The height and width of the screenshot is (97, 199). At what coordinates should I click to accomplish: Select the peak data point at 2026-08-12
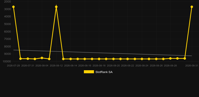(56, 7)
